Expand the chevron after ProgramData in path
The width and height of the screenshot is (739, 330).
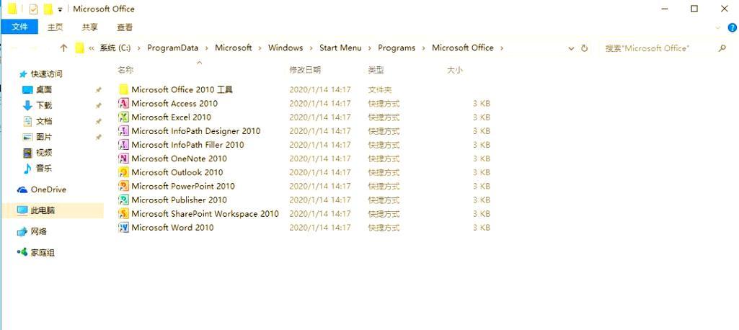tap(207, 48)
